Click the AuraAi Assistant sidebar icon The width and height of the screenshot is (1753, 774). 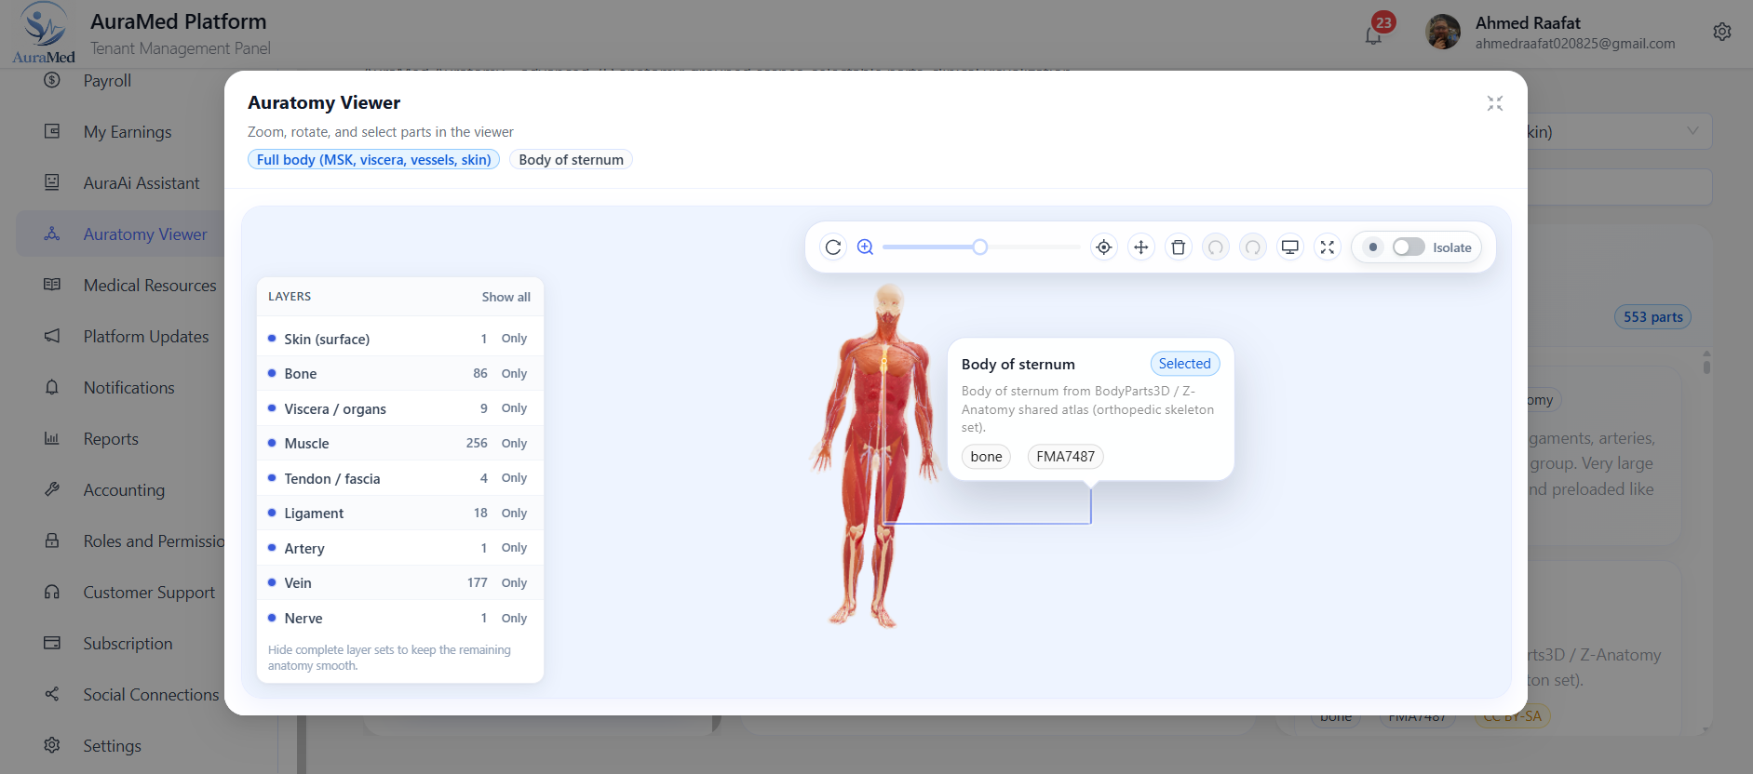pyautogui.click(x=52, y=182)
